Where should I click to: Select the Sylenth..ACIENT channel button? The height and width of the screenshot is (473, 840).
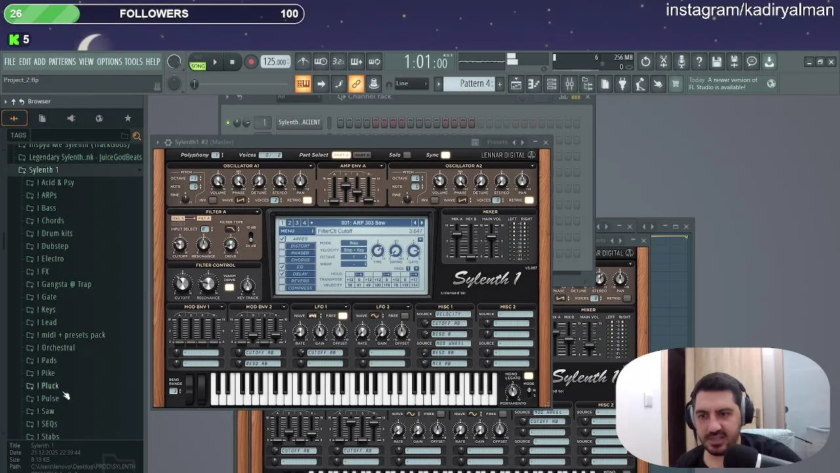(x=299, y=122)
